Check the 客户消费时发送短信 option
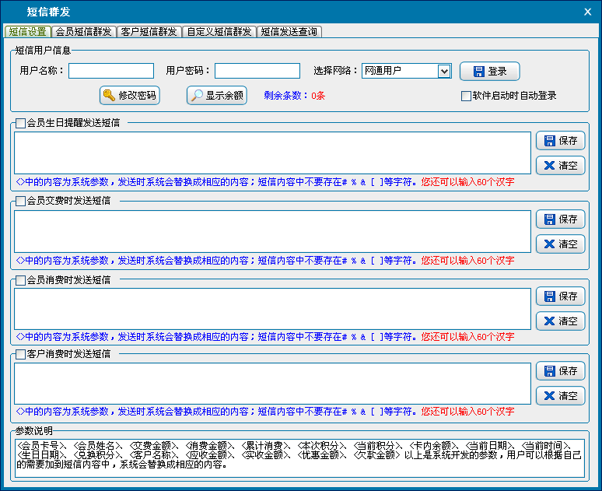602x491 pixels. coord(20,355)
